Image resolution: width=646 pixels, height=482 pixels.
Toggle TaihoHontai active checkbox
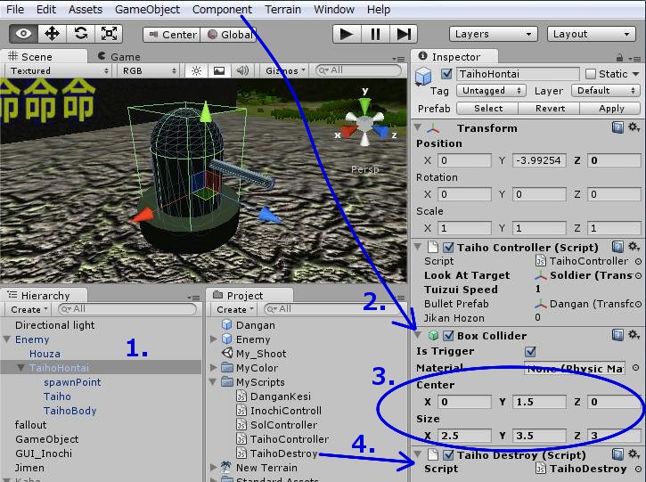coord(446,74)
